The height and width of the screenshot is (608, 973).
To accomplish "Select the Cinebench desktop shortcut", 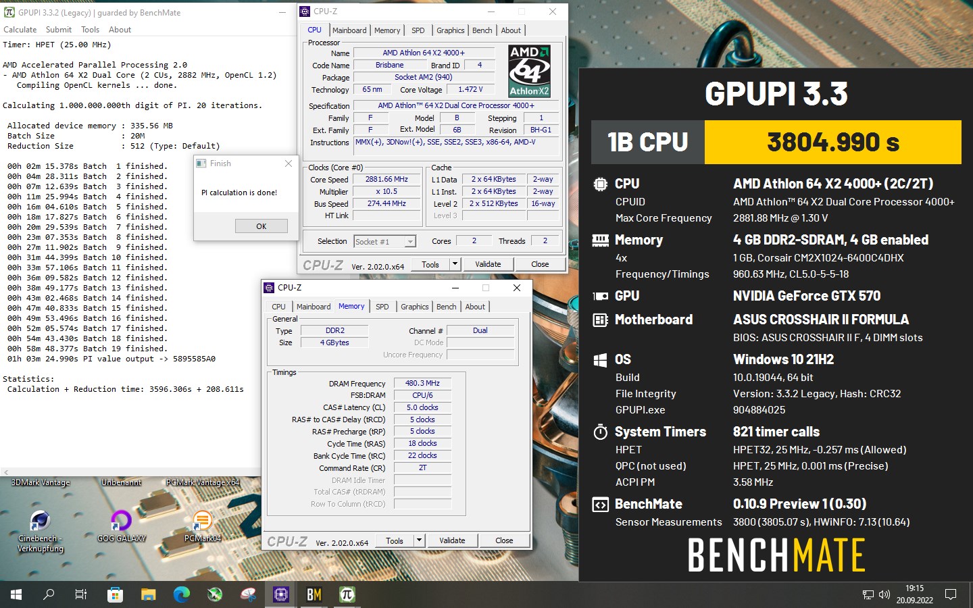I will click(x=40, y=532).
